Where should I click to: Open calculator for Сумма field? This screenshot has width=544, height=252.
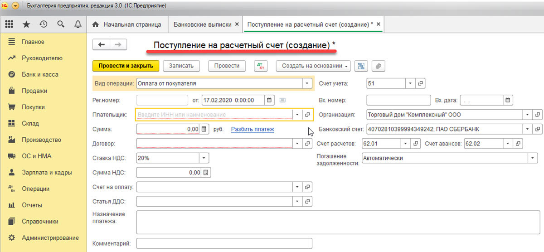(x=204, y=129)
